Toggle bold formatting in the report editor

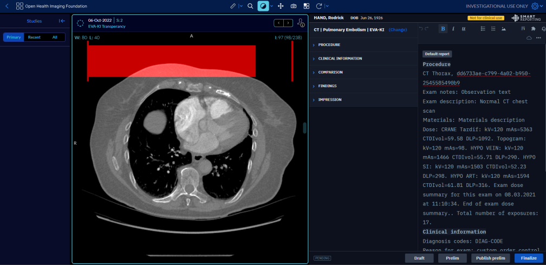[x=443, y=29]
